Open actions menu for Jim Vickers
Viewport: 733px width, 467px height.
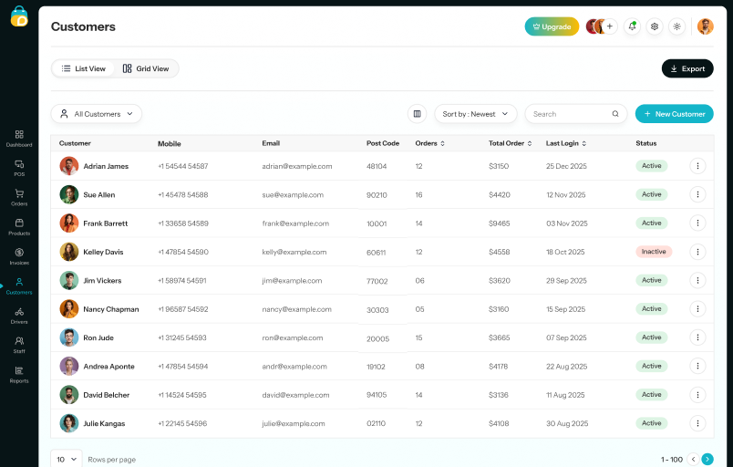coord(697,281)
